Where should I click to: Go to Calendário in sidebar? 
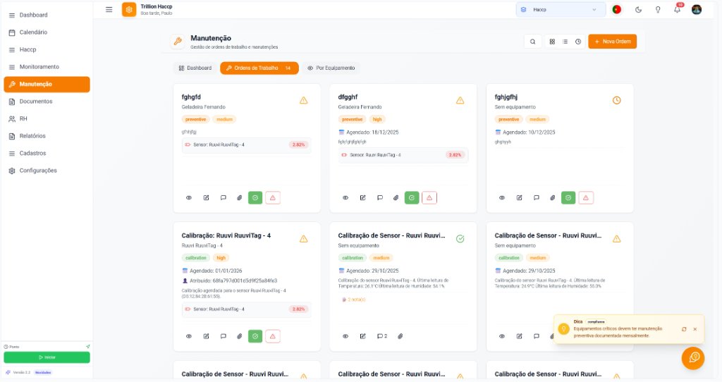coord(47,32)
